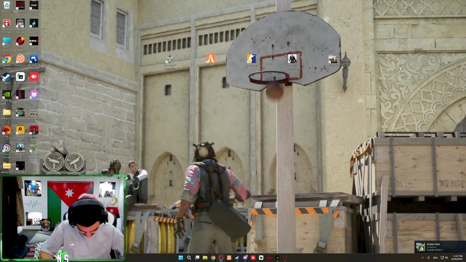Switch to OBS Studio on the taskbar

tap(221, 258)
